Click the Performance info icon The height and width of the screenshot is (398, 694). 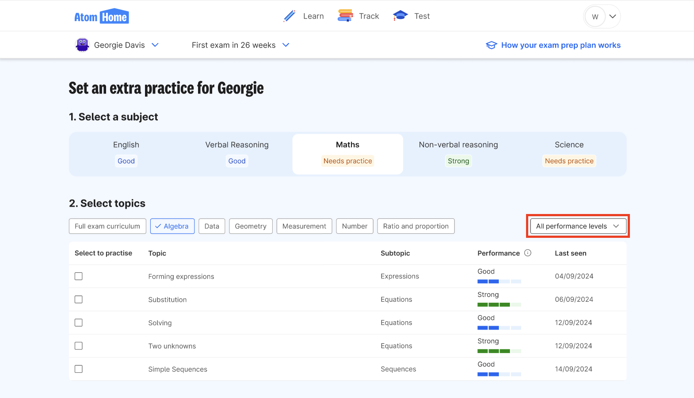pos(528,253)
